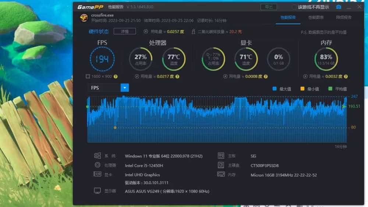Click help icon beside graphics card power usage
Image resolution: width=368 pixels, height=207 pixels.
tap(266, 76)
